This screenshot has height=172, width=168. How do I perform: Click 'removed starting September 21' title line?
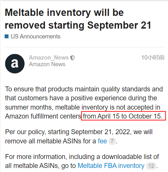click(x=78, y=25)
